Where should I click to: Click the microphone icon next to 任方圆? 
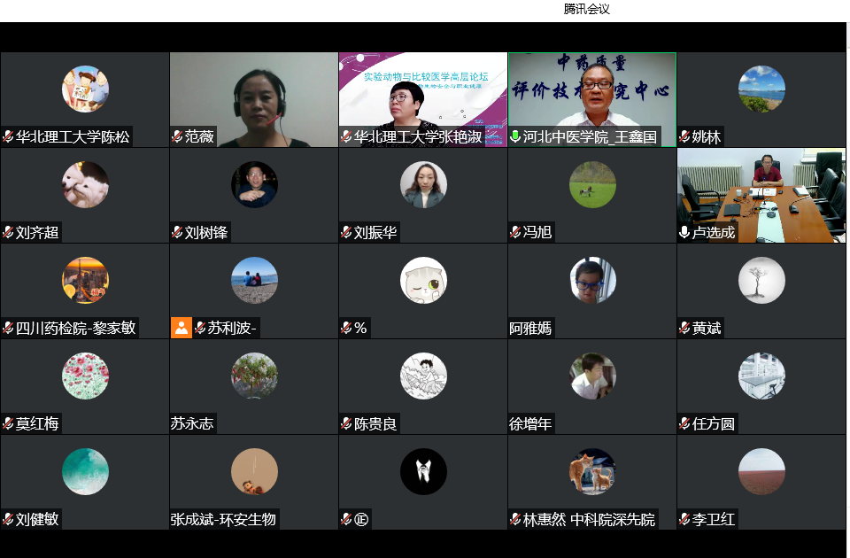[x=685, y=422]
